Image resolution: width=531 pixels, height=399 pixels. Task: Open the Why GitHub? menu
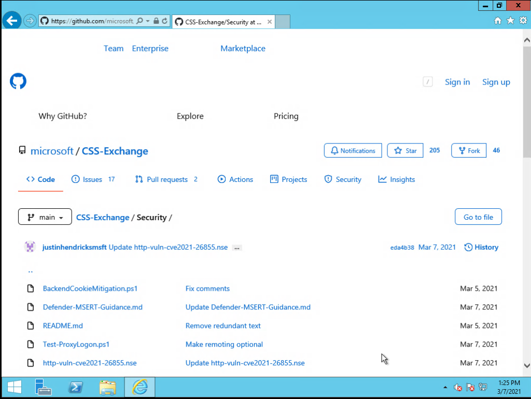[x=63, y=116]
